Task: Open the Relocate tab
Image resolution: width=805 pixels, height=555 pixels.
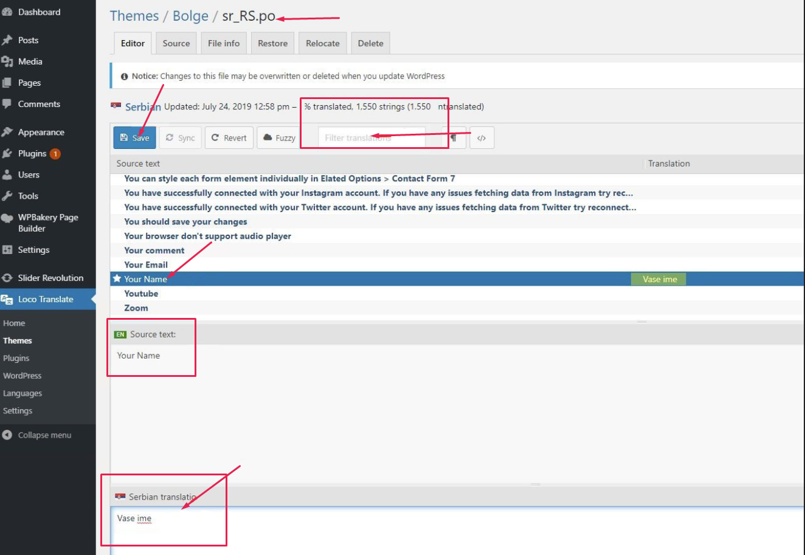Action: coord(323,43)
